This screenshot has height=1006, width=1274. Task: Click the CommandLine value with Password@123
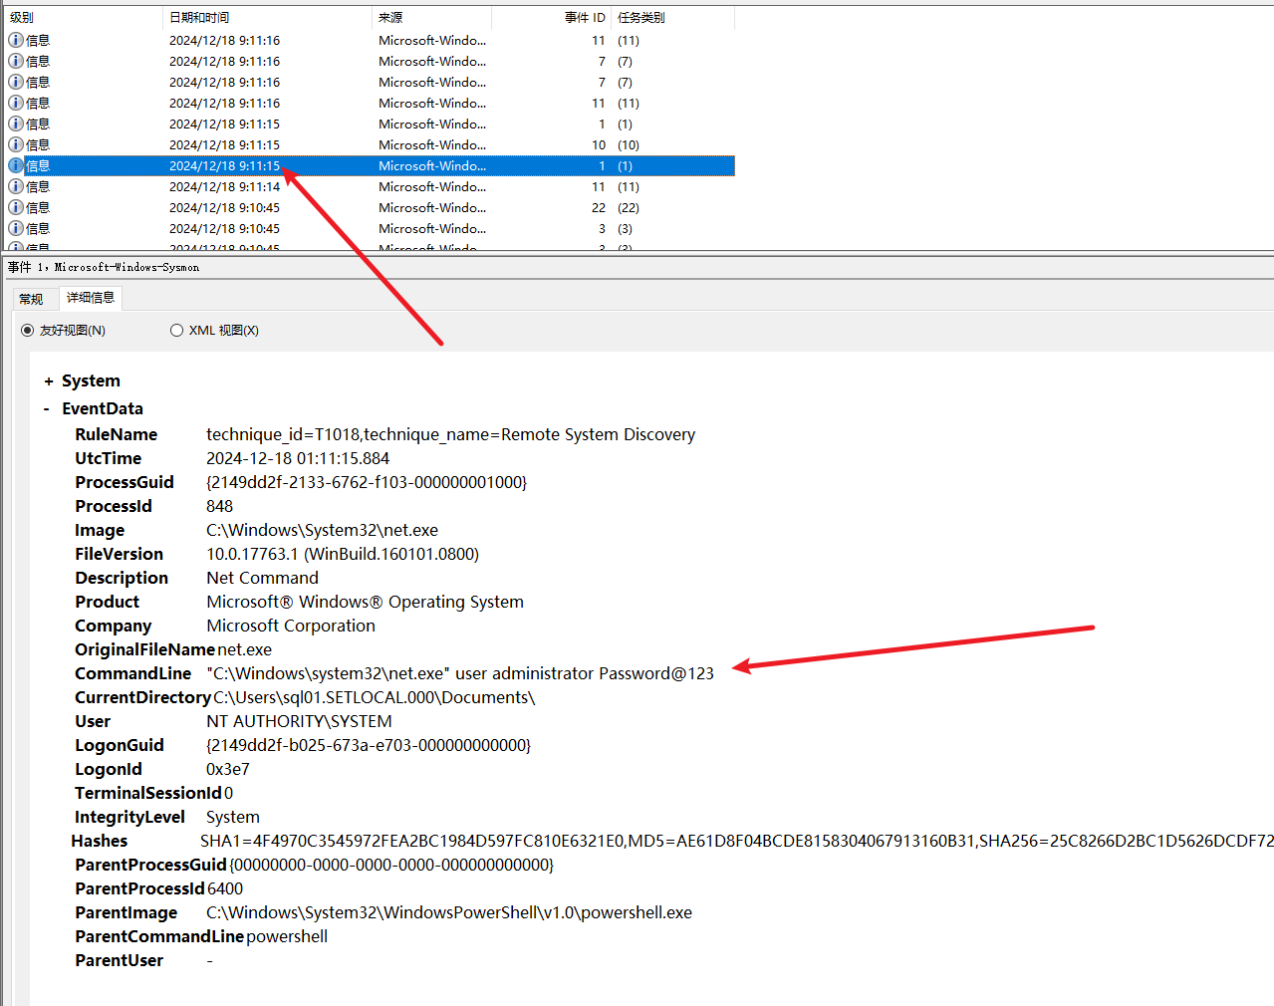coord(460,673)
